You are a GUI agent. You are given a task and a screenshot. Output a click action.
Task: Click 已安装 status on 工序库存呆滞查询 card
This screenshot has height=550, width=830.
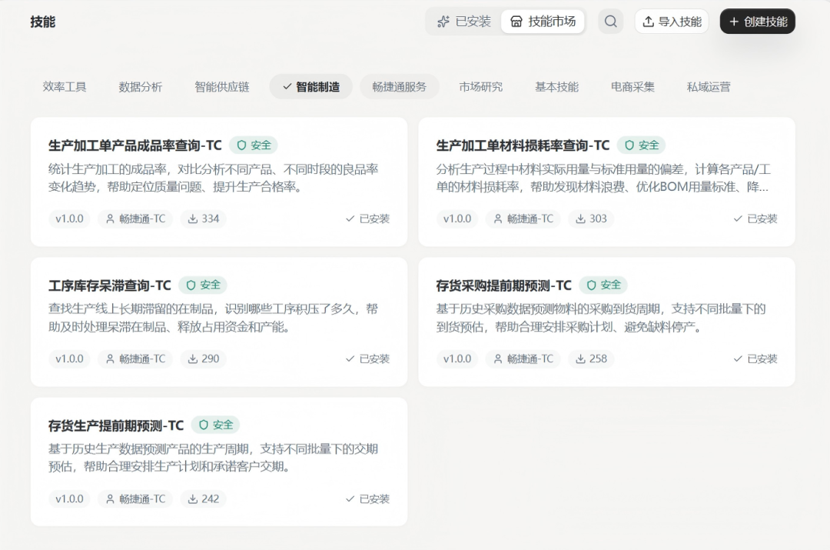pos(367,358)
